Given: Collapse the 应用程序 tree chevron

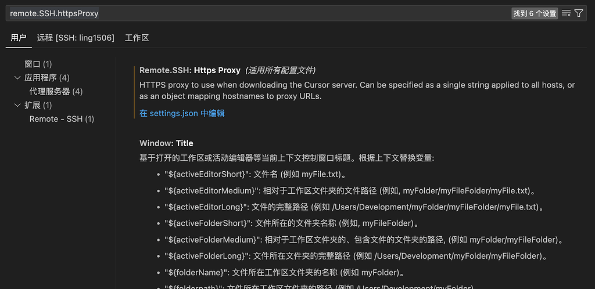Looking at the screenshot, I should (17, 78).
